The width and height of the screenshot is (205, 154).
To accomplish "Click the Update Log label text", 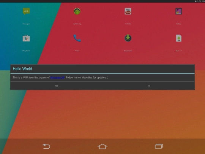I will (x=77, y=24).
